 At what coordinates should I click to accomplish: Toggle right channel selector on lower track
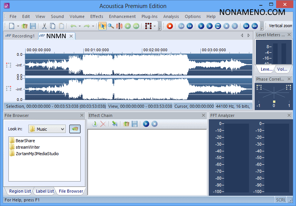tap(8, 88)
